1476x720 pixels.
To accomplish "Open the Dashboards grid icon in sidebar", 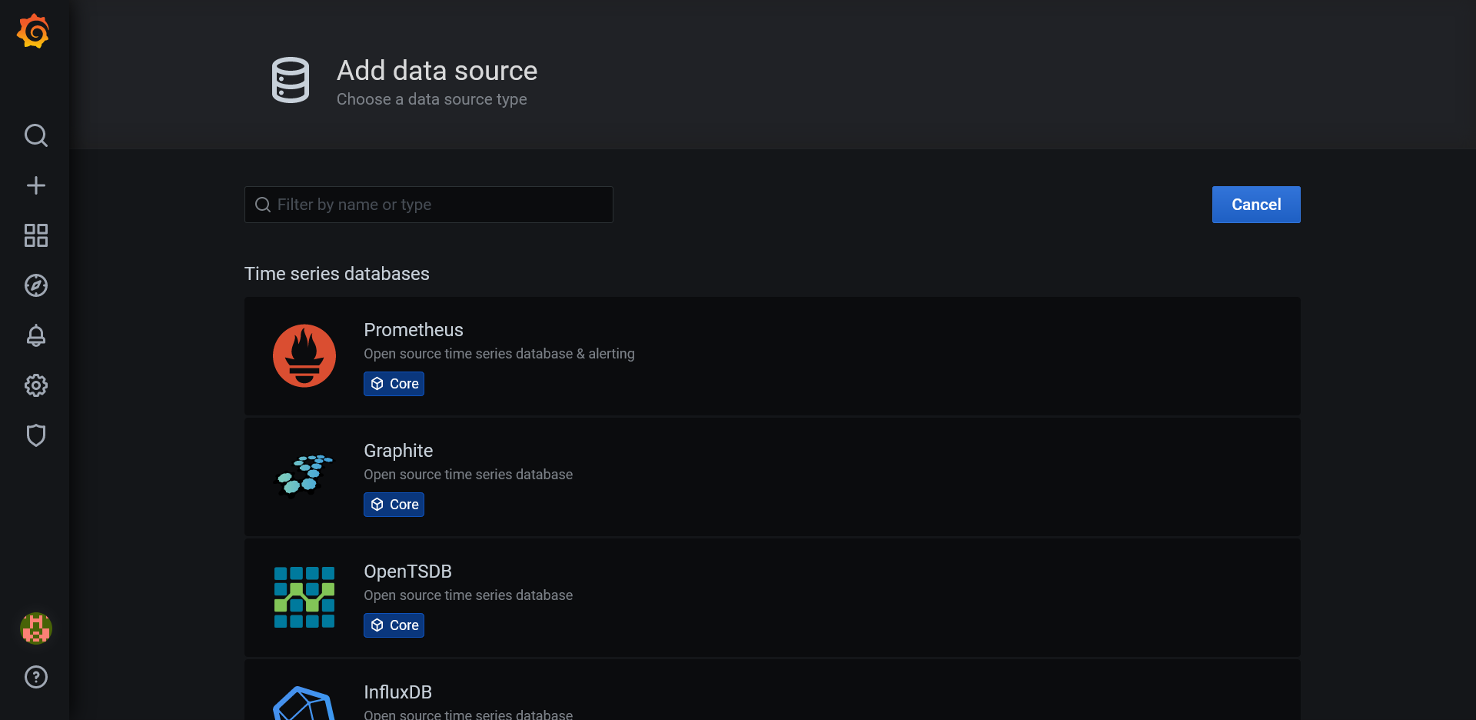I will (x=36, y=235).
